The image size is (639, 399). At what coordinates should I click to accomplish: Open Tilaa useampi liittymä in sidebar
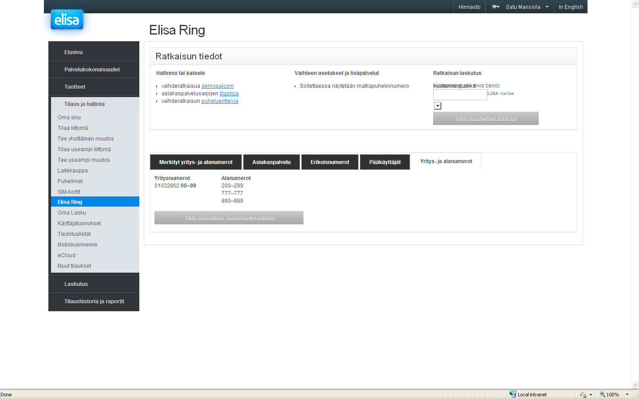pyautogui.click(x=84, y=149)
